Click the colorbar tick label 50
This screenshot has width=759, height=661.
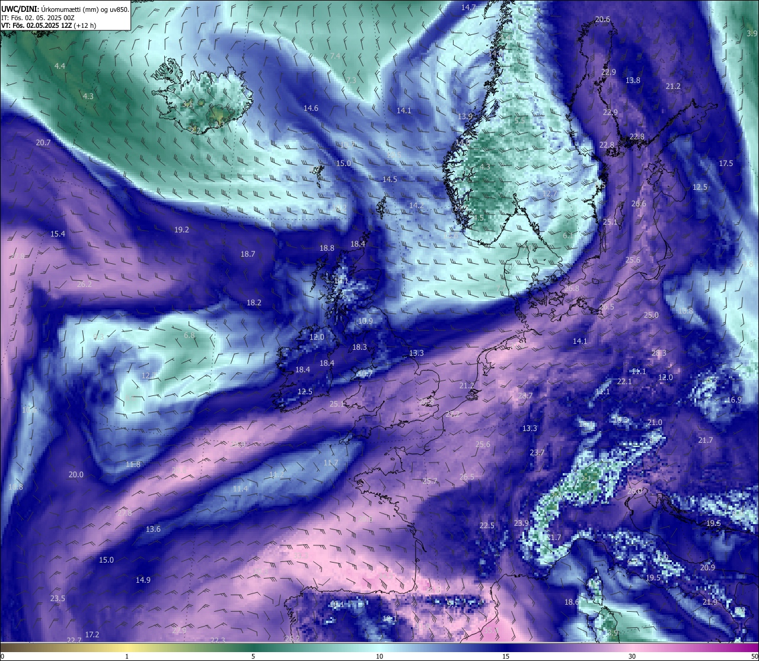[x=754, y=656]
